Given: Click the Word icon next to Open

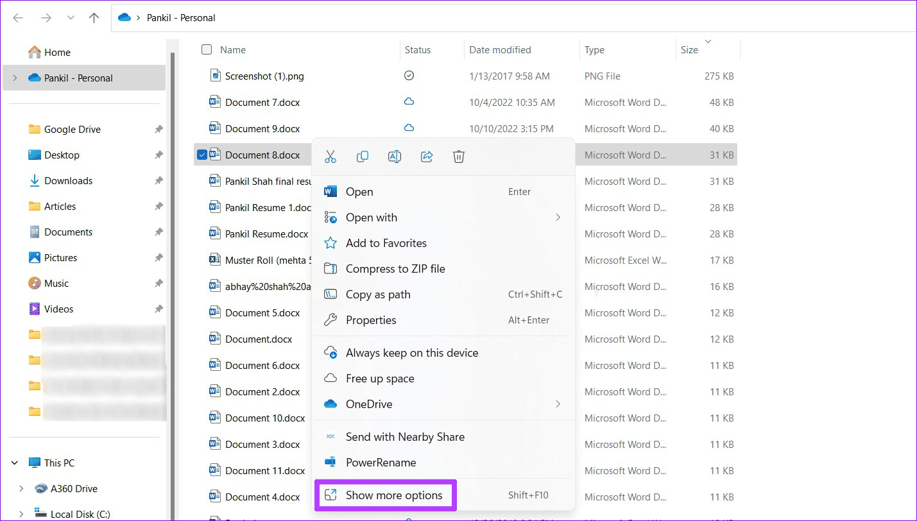Looking at the screenshot, I should click(x=330, y=192).
